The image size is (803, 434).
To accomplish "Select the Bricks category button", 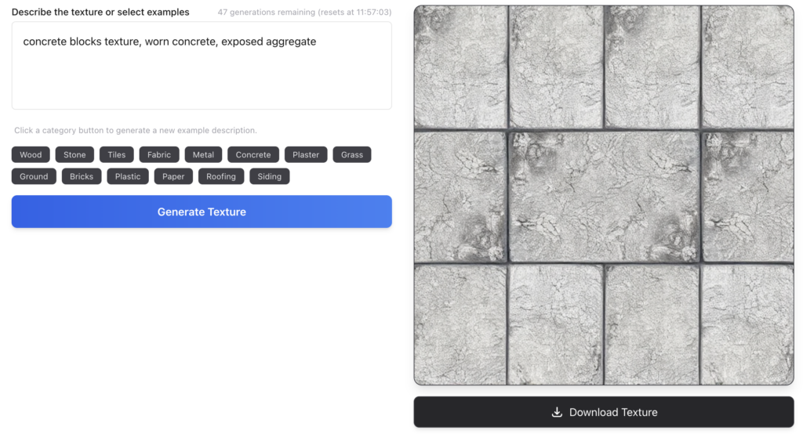I will click(82, 176).
